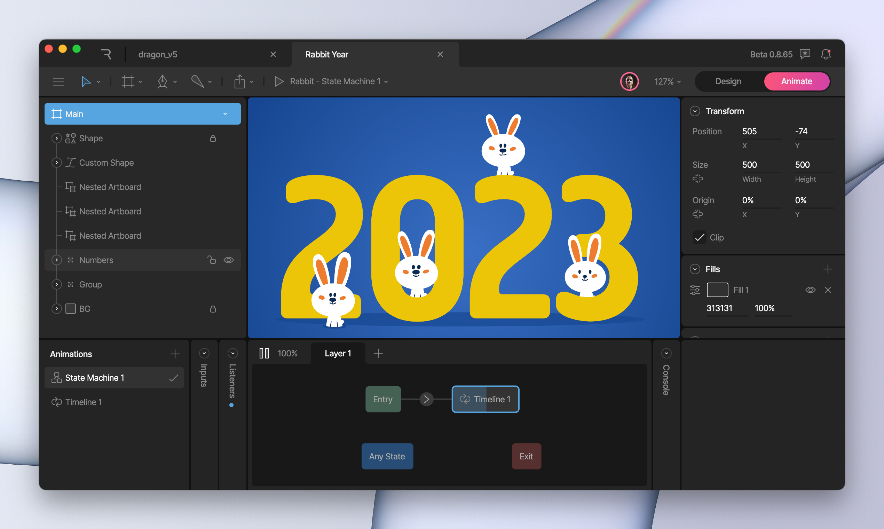Close the dragon_v5 tab

(x=273, y=54)
